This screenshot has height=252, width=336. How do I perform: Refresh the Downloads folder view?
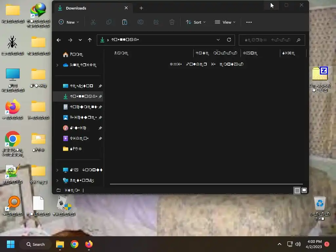pyautogui.click(x=229, y=40)
